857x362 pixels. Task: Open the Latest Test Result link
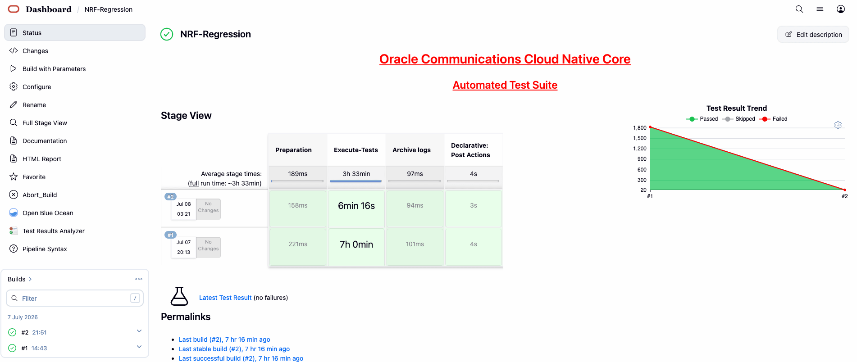tap(225, 298)
